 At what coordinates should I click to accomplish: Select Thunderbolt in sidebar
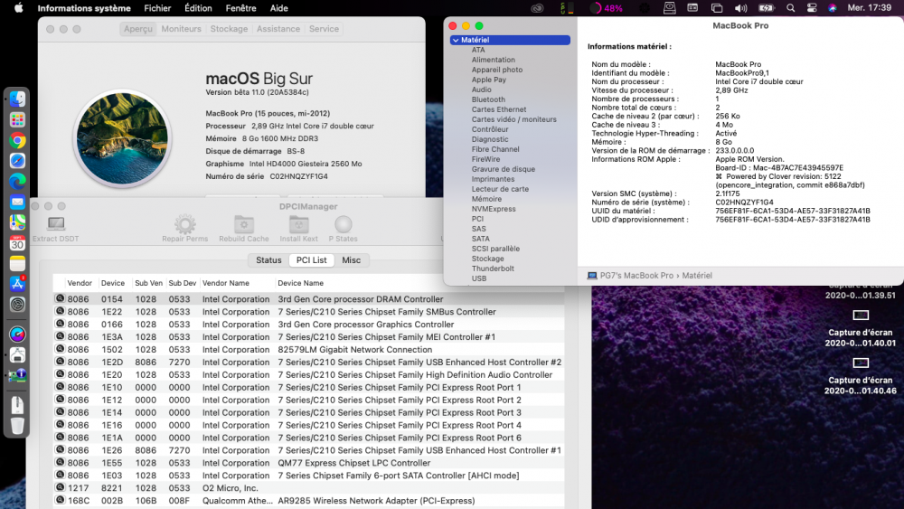(493, 269)
